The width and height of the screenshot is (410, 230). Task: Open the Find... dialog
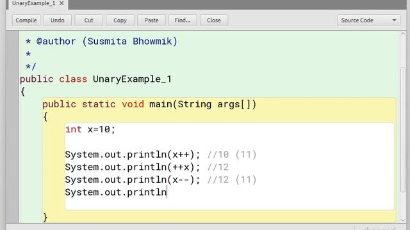pyautogui.click(x=183, y=20)
